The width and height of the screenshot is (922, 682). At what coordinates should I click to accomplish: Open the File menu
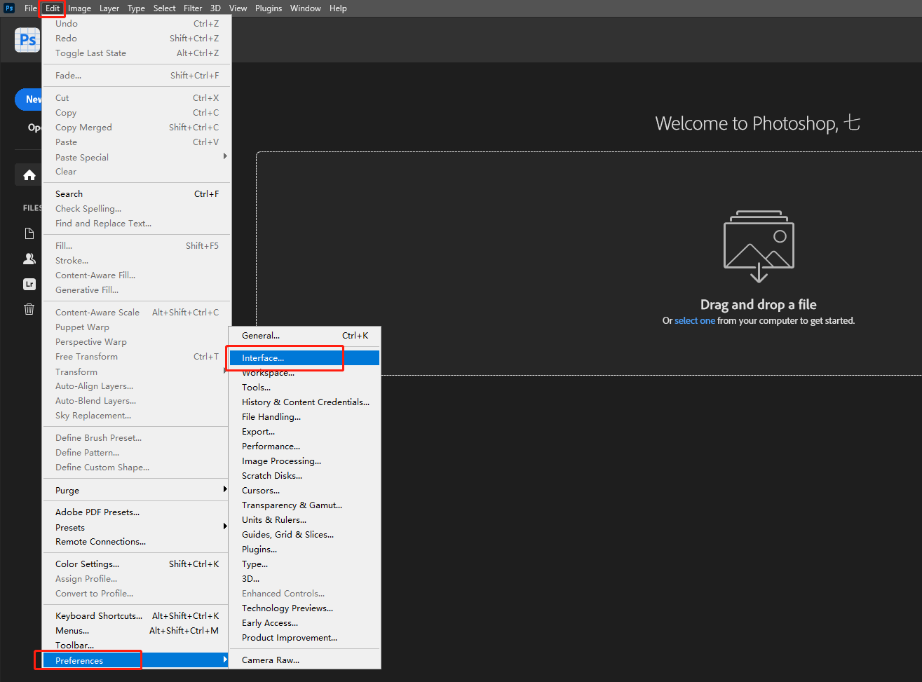click(x=31, y=8)
